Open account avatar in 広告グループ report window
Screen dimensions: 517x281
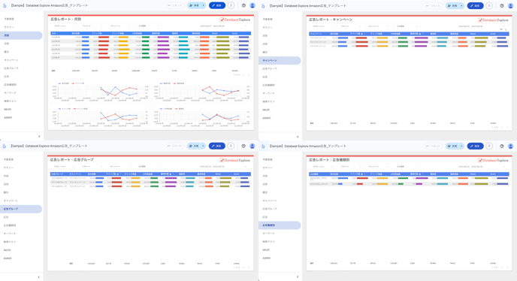pyautogui.click(x=252, y=146)
